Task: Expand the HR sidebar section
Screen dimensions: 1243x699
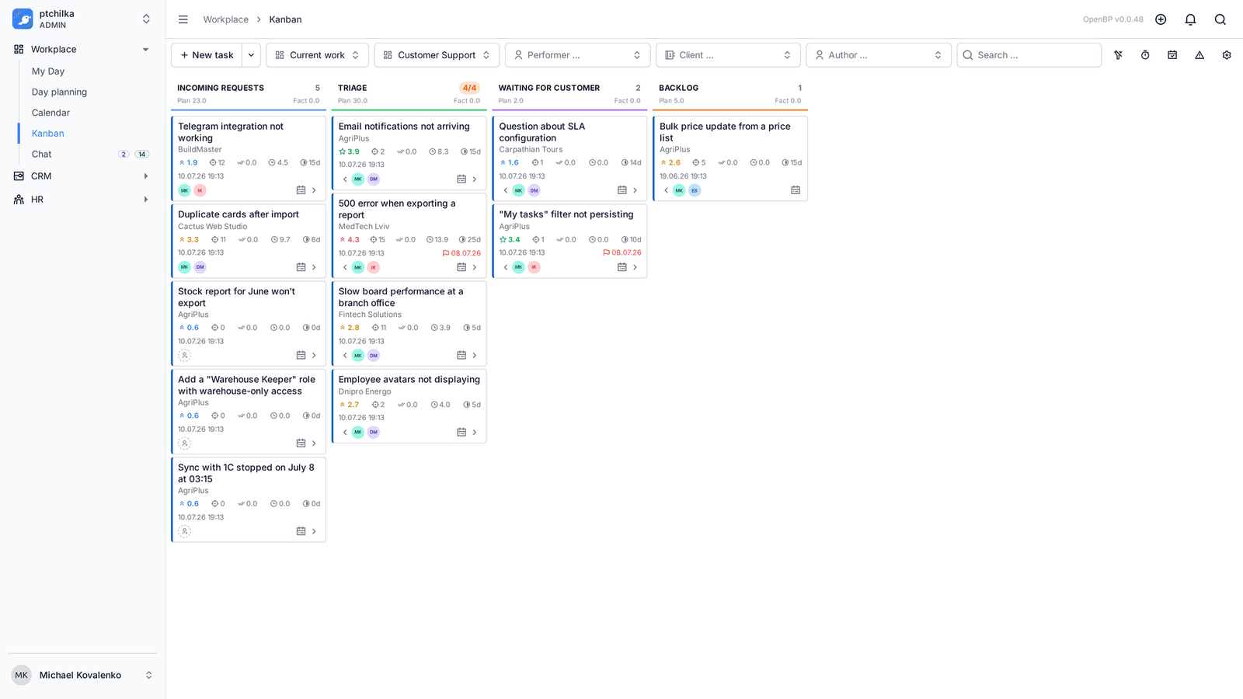Action: tap(145, 200)
